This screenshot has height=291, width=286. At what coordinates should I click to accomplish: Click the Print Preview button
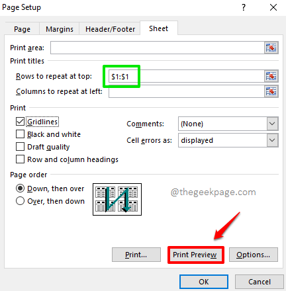click(196, 255)
